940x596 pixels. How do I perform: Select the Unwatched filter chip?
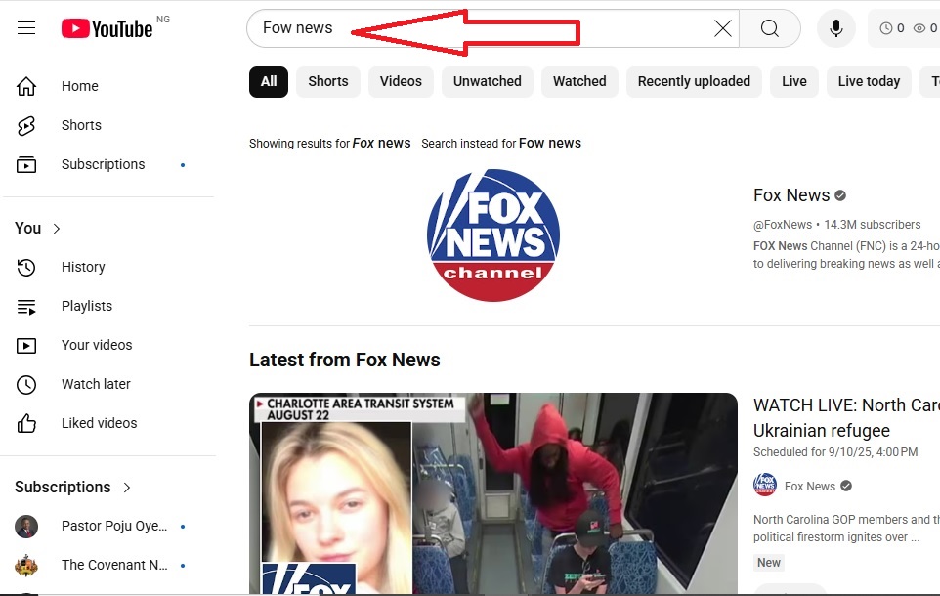coord(488,81)
